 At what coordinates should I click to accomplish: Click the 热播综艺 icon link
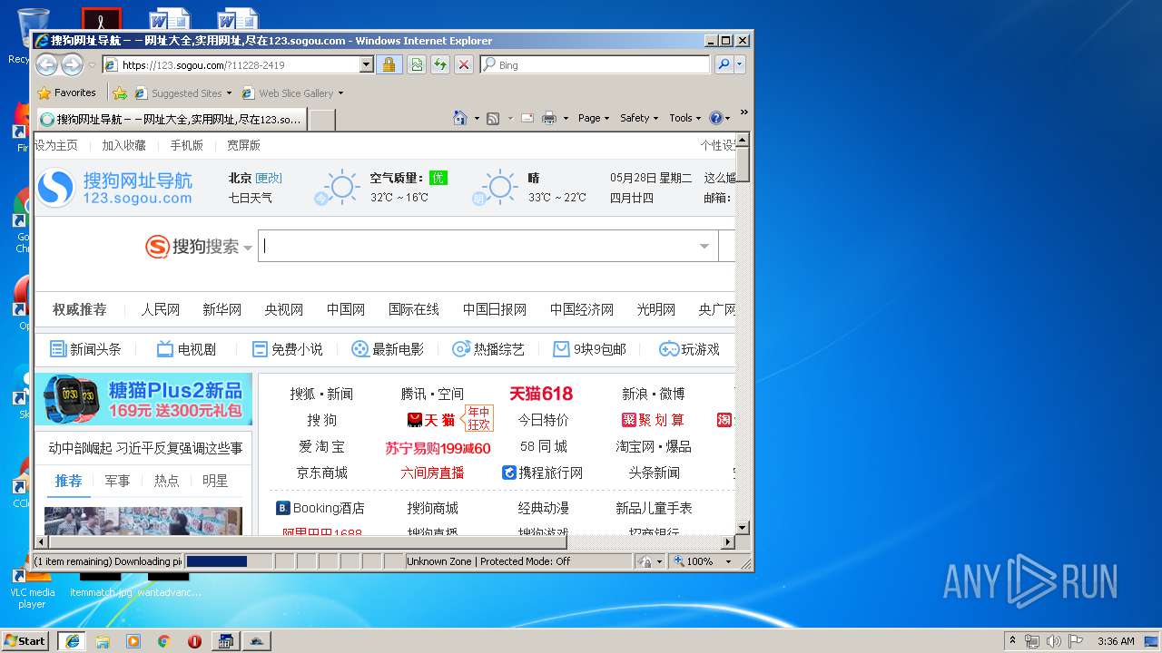(x=488, y=349)
